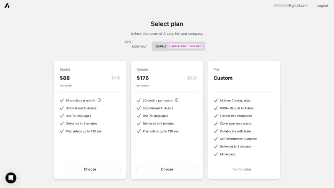Click the Arcads logo icon
Screen dimensions: 334x188
tap(7, 5)
